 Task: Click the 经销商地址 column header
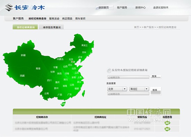pyautogui.click(x=100, y=117)
